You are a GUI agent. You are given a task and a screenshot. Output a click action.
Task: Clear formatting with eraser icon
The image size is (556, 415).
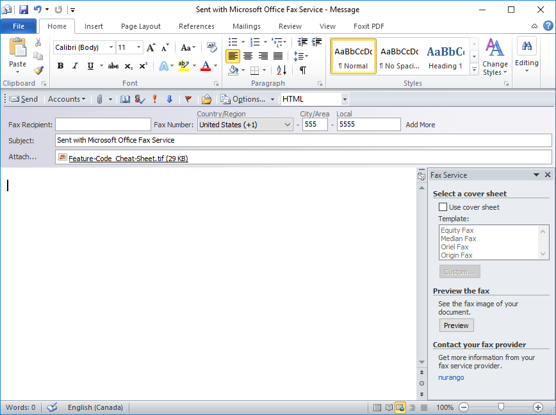coord(211,47)
